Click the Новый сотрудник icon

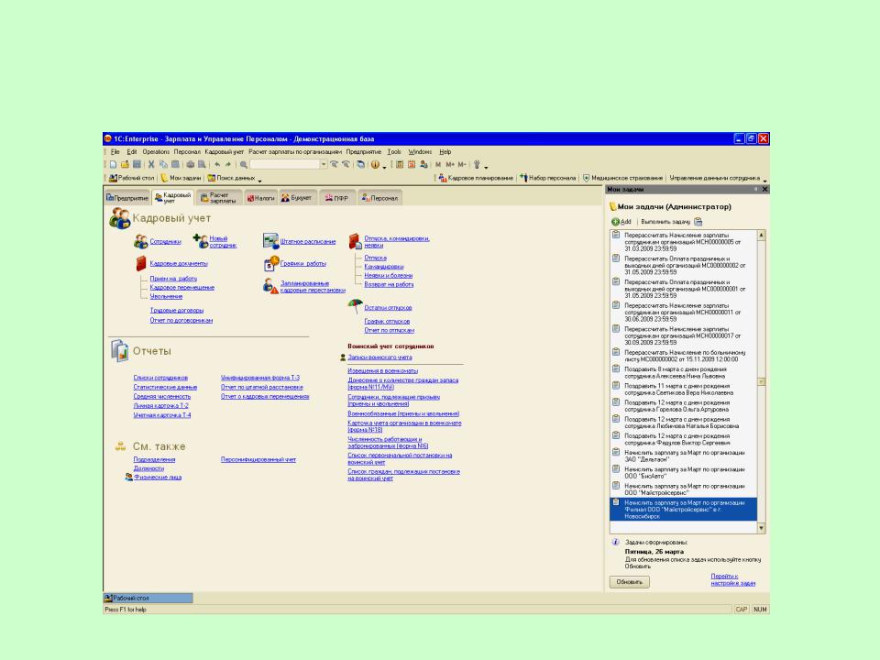tap(201, 241)
